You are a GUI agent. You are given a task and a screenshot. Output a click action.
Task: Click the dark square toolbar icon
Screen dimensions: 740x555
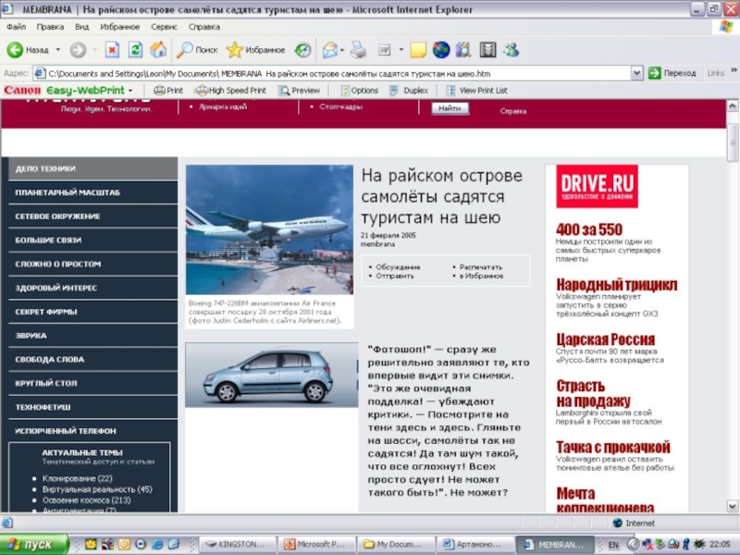coord(487,50)
